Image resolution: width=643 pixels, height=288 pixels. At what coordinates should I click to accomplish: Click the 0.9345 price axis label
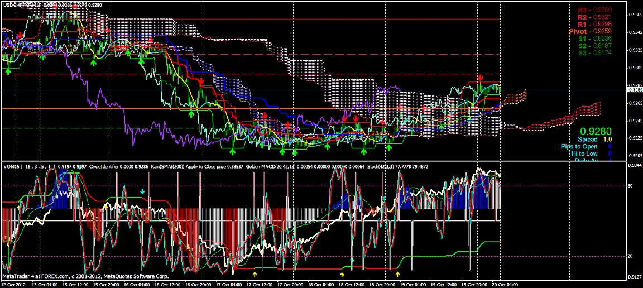click(x=635, y=32)
